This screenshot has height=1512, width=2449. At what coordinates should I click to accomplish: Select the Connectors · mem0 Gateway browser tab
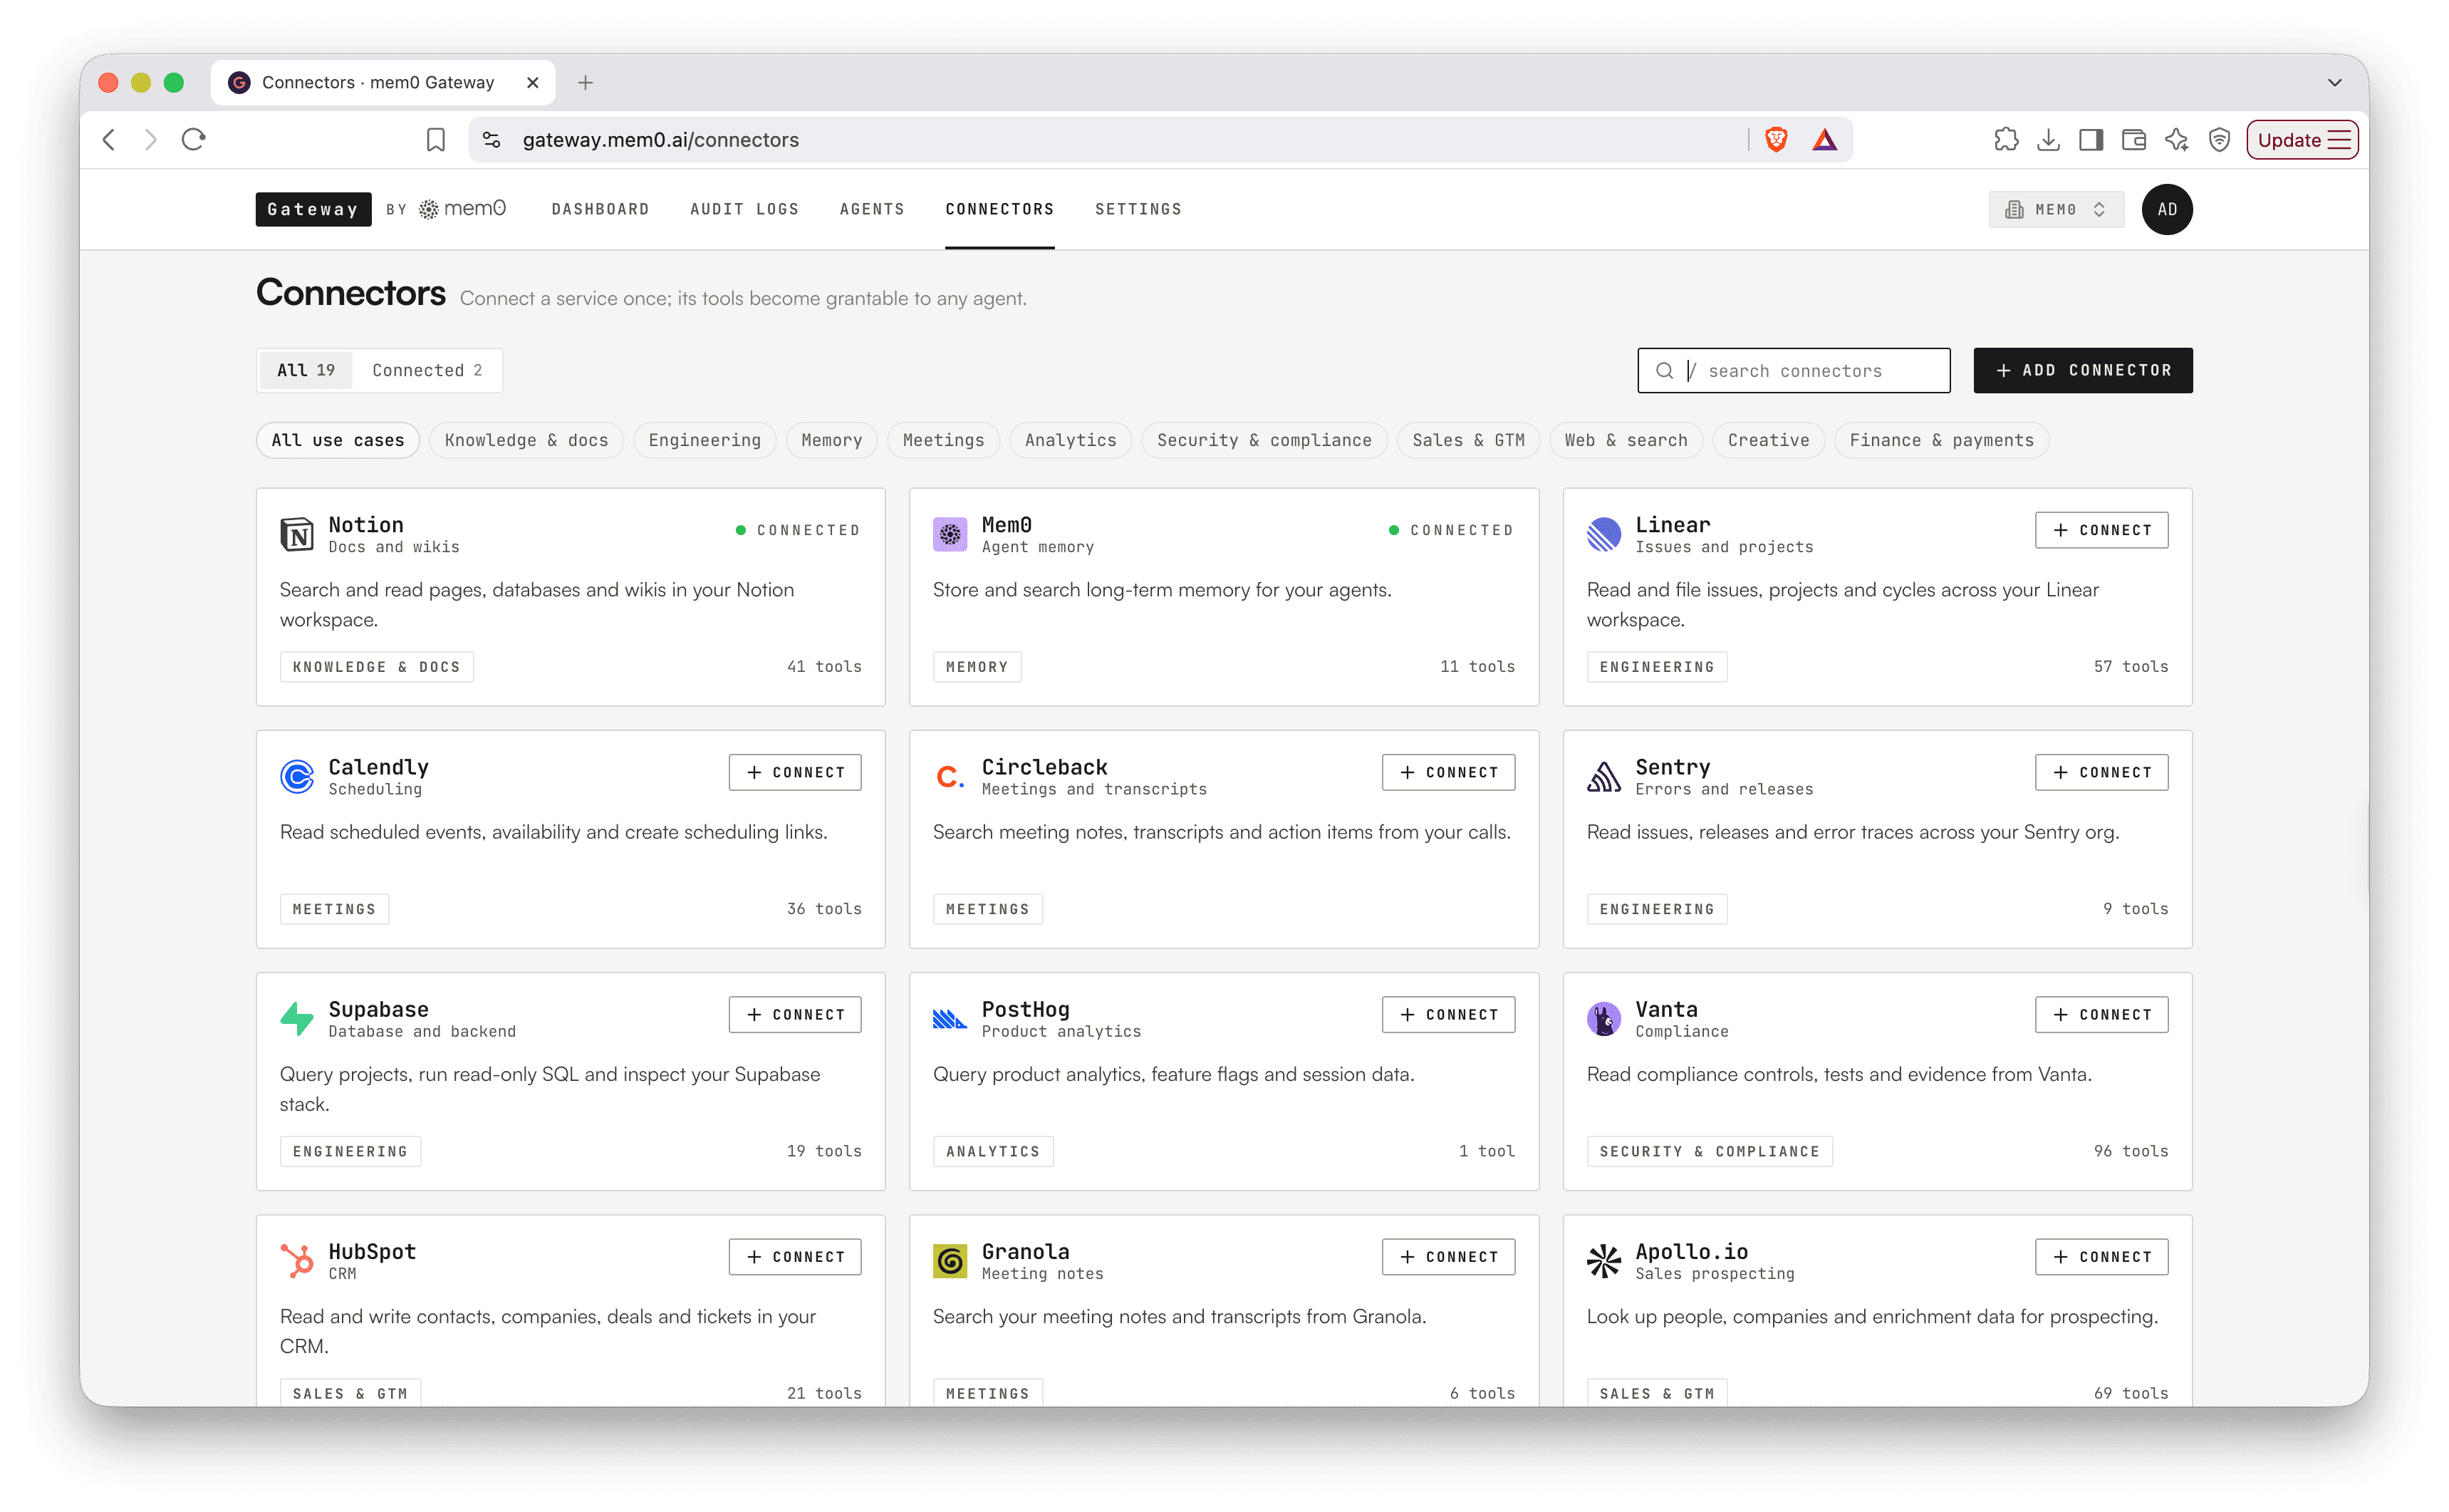point(383,82)
